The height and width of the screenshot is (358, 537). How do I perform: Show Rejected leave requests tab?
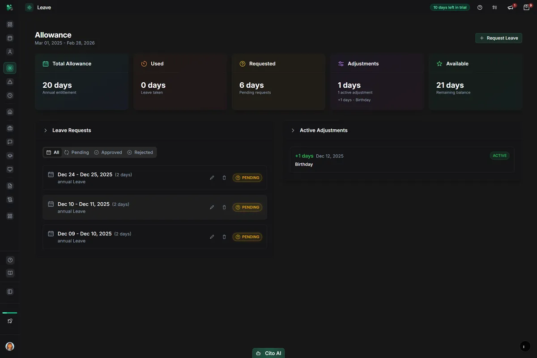click(140, 152)
